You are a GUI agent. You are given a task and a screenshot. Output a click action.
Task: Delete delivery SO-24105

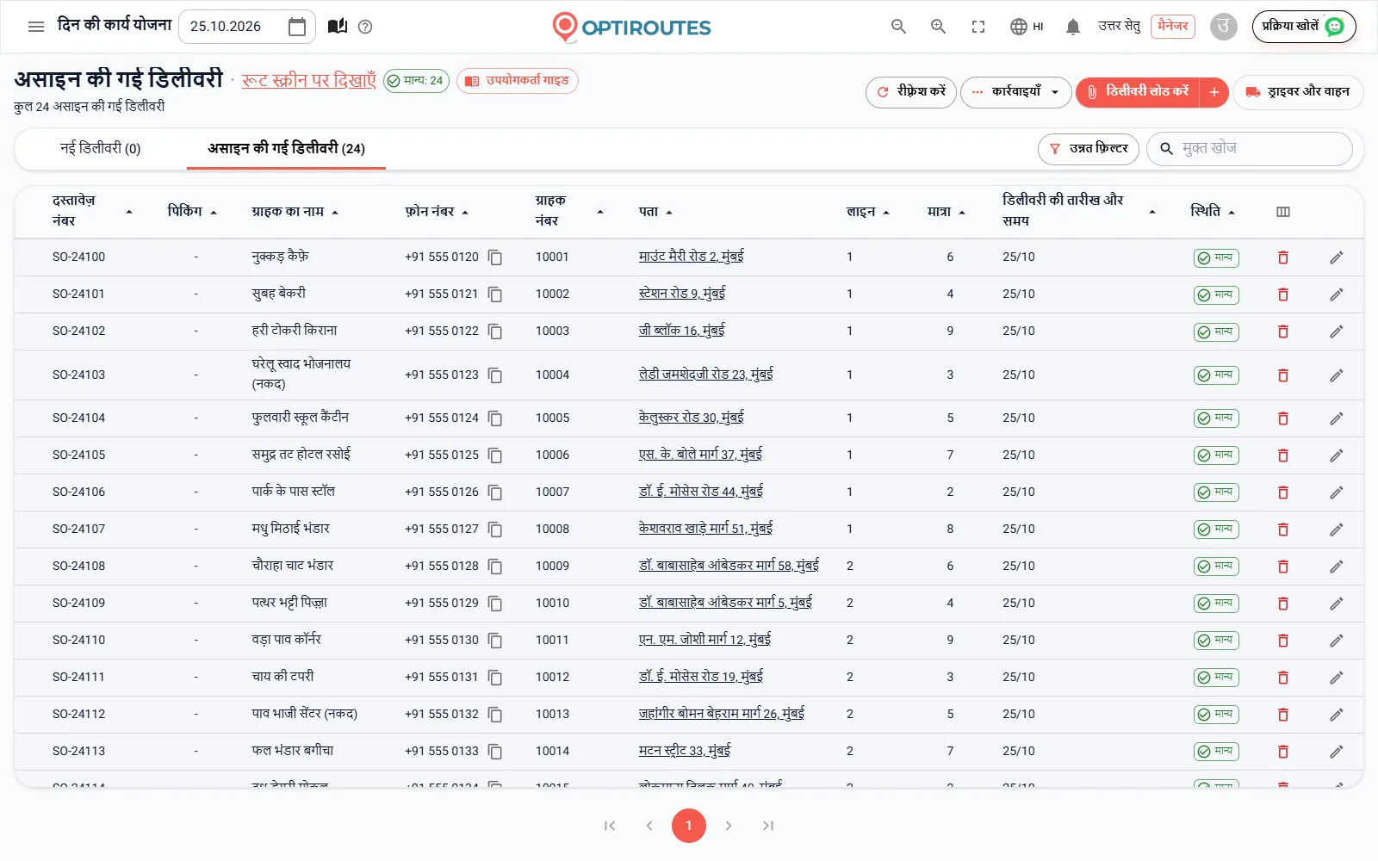1283,455
